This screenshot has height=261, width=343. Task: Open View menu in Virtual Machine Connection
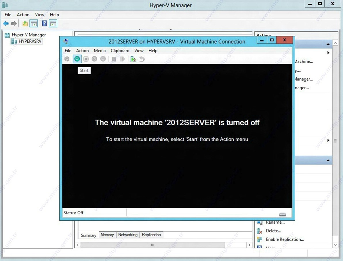(139, 51)
